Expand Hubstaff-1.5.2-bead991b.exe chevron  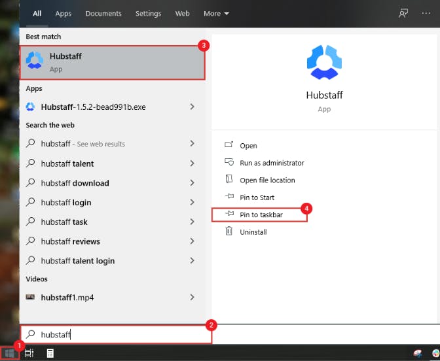(x=192, y=107)
